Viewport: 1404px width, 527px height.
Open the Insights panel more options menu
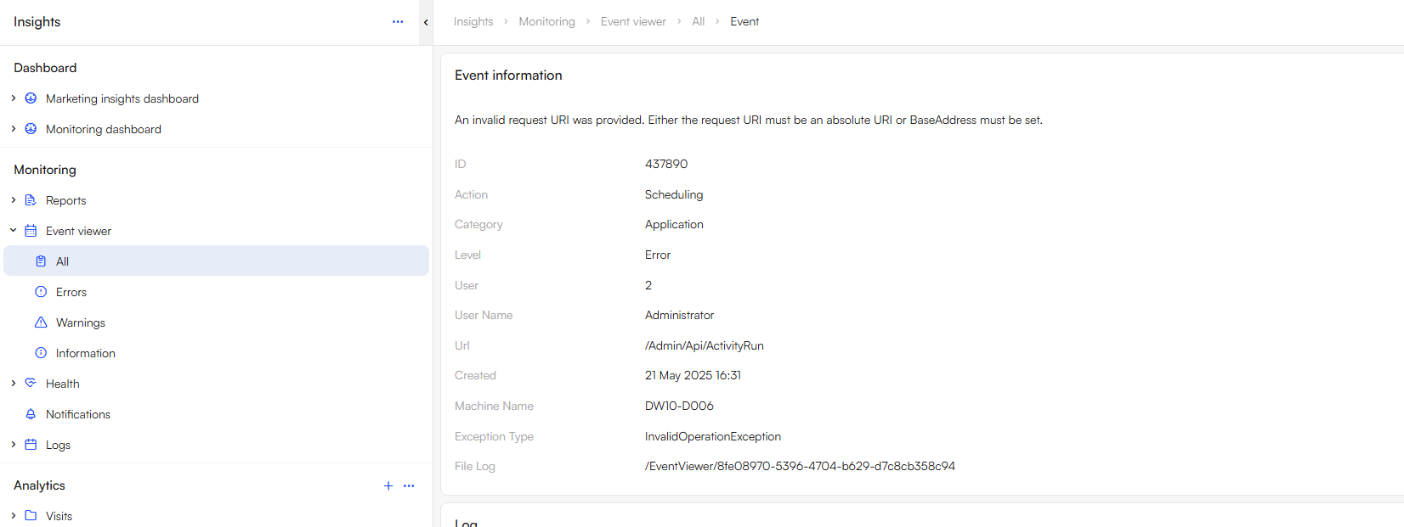398,22
